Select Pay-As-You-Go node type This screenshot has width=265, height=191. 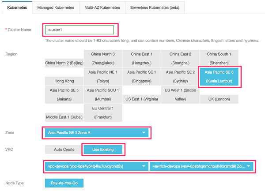(x=64, y=183)
